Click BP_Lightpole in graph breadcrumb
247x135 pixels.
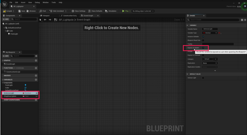coord(66,20)
